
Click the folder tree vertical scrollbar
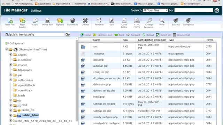click(77, 80)
